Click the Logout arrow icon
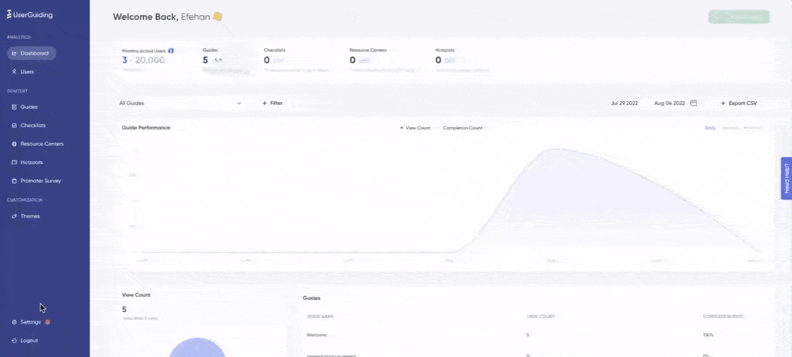The image size is (792, 357). [14, 341]
